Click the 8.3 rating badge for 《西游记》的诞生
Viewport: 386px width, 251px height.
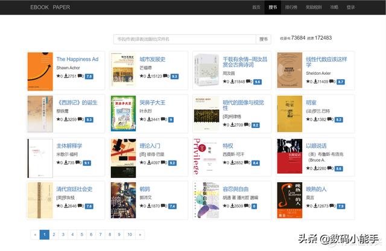click(x=89, y=119)
